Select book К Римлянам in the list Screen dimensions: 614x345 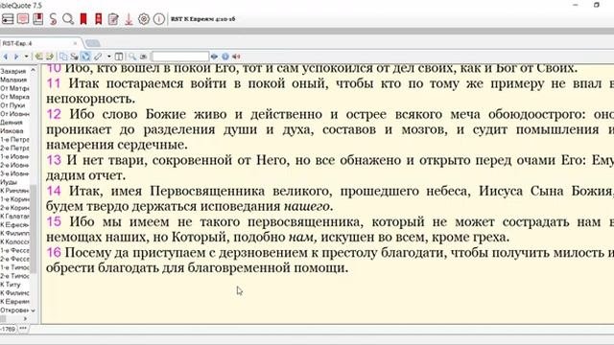tap(14, 191)
